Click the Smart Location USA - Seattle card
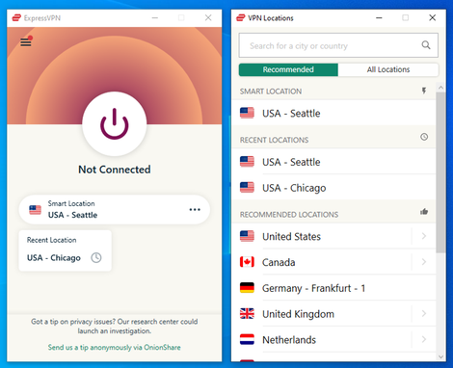This screenshot has height=368, width=453. (115, 209)
